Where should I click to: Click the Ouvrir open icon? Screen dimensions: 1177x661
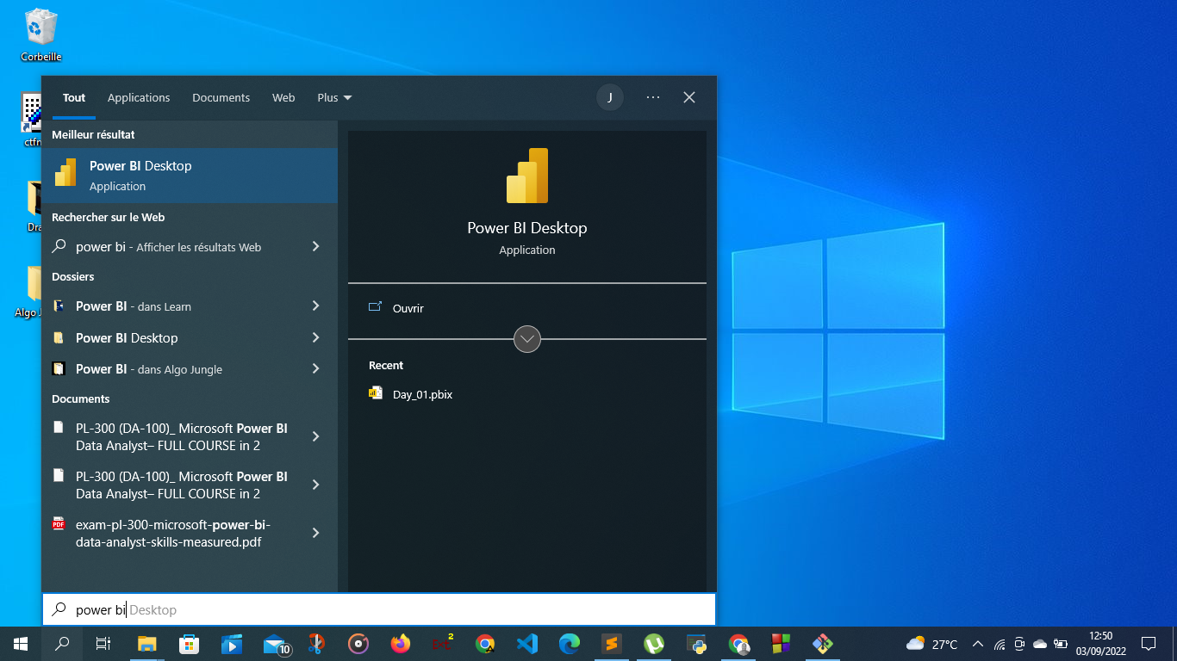coord(375,307)
